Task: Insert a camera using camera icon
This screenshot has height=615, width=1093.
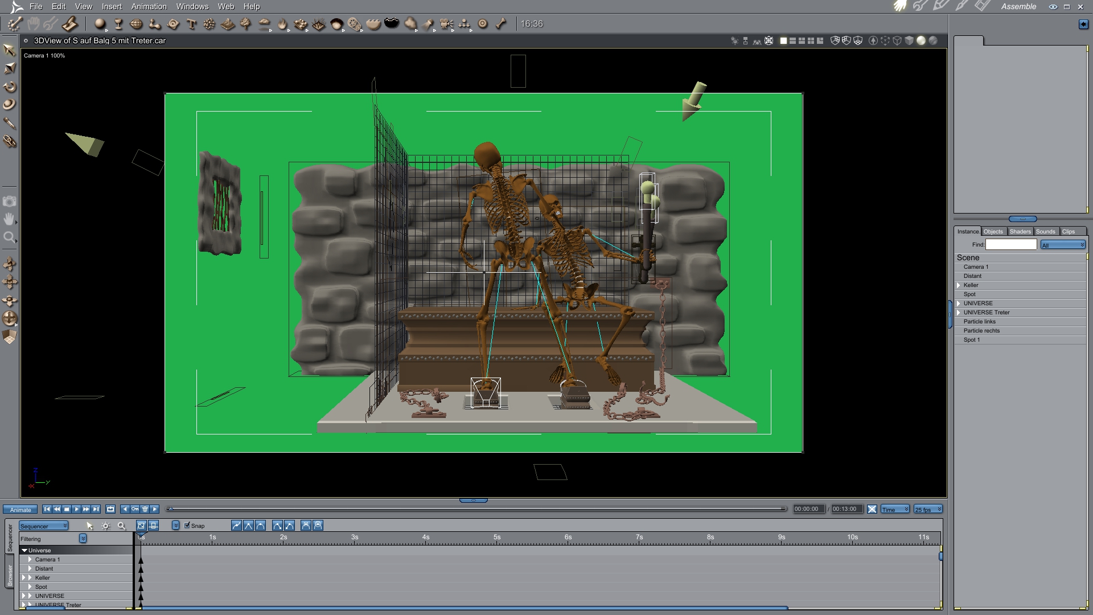Action: (x=446, y=24)
